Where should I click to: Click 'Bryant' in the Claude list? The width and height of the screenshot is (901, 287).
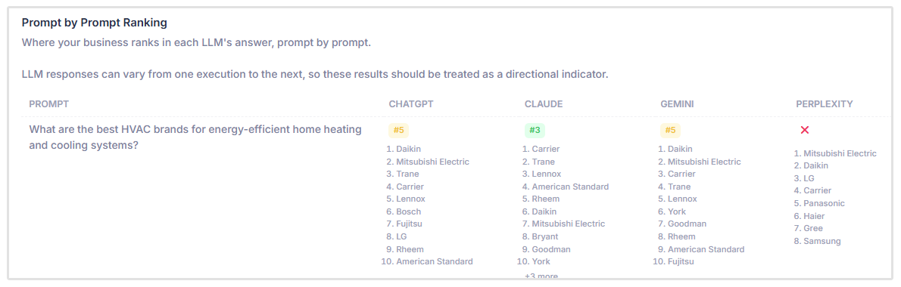tap(545, 236)
